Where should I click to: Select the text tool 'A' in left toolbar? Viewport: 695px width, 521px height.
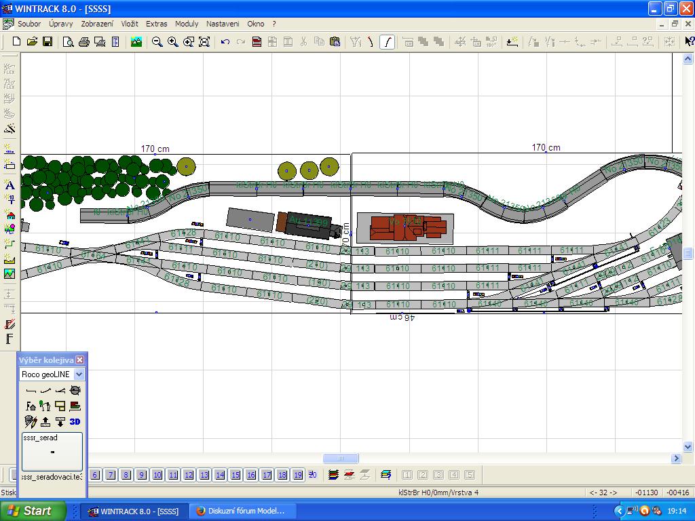coord(10,185)
